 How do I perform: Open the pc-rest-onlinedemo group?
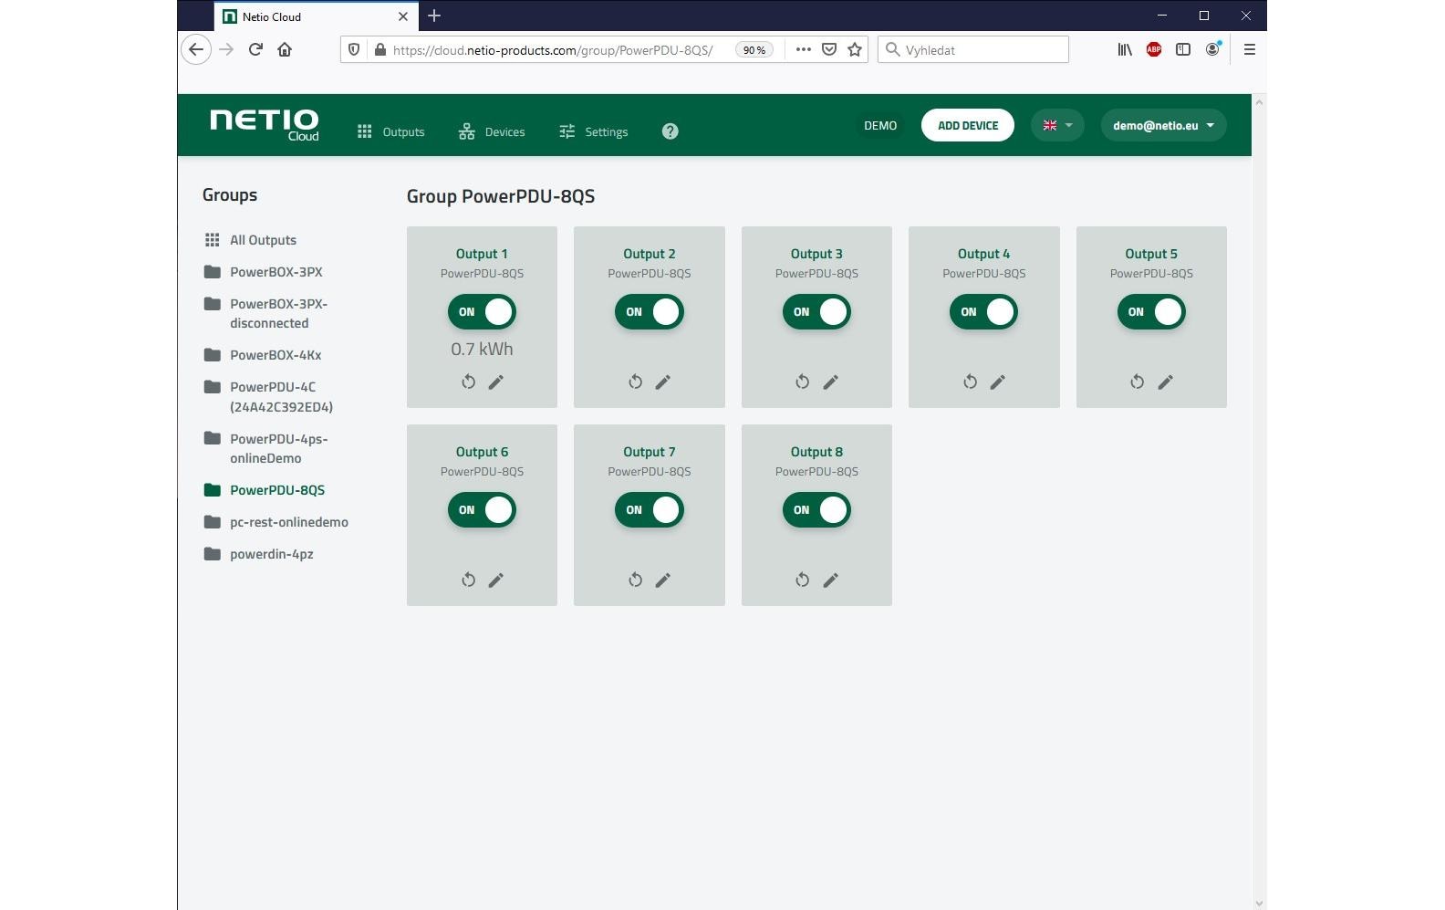point(276,522)
